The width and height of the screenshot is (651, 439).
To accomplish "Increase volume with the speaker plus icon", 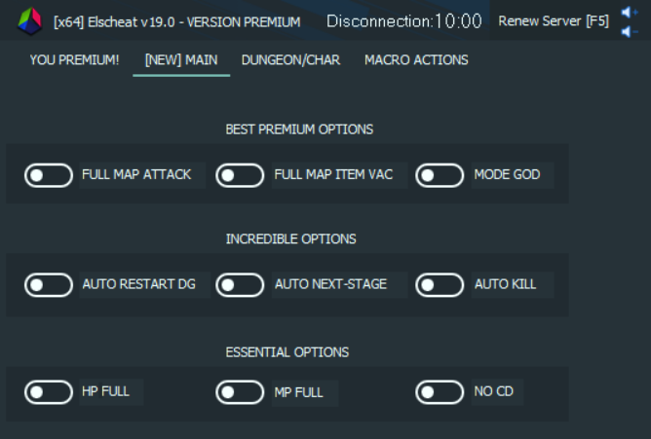I will 629,12.
